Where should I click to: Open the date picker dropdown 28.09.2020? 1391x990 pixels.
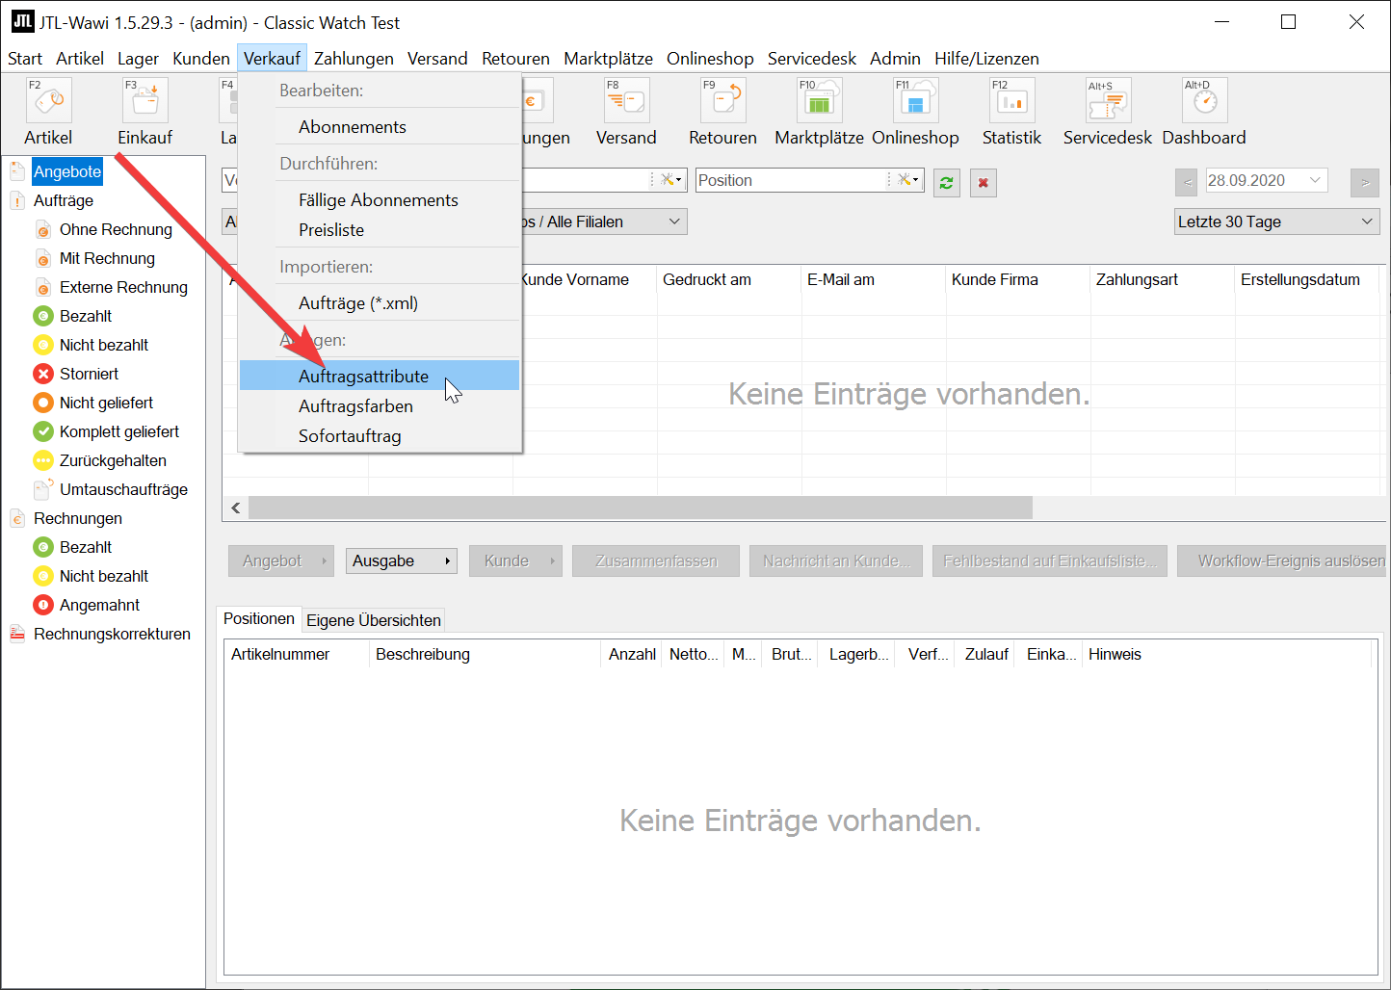[1315, 181]
